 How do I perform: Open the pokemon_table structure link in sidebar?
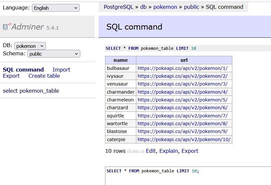[x=39, y=91]
